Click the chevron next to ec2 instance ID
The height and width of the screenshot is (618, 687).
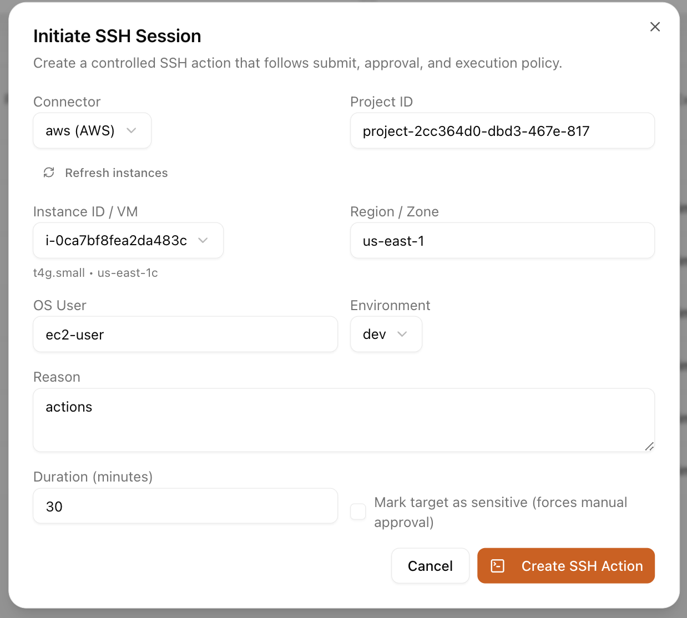pos(203,240)
